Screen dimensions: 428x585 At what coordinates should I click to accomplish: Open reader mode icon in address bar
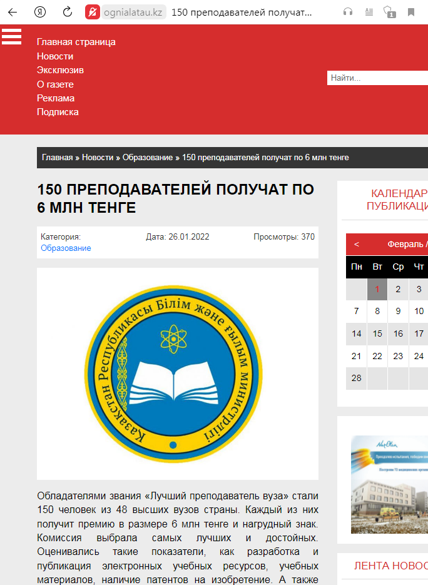pos(369,12)
